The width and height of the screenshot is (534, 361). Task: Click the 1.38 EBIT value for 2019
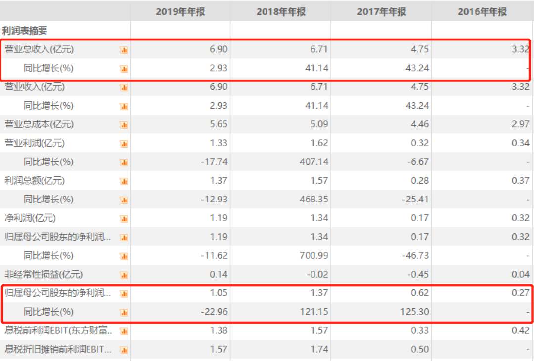pos(219,330)
